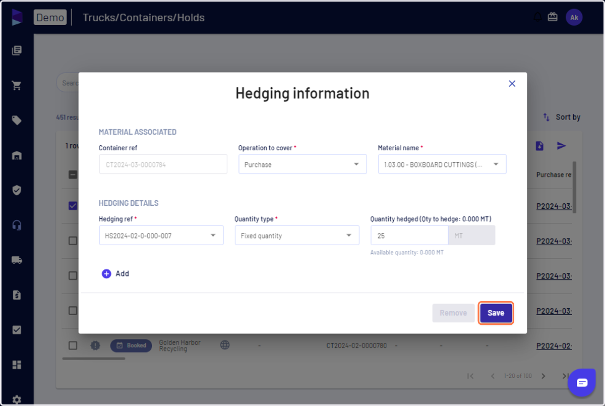Open the price tag sidebar icon
This screenshot has height=406, width=605.
(x=17, y=120)
